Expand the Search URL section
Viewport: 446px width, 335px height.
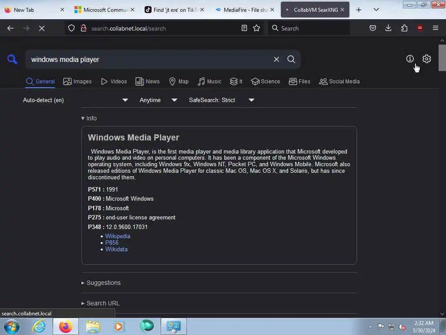101,303
